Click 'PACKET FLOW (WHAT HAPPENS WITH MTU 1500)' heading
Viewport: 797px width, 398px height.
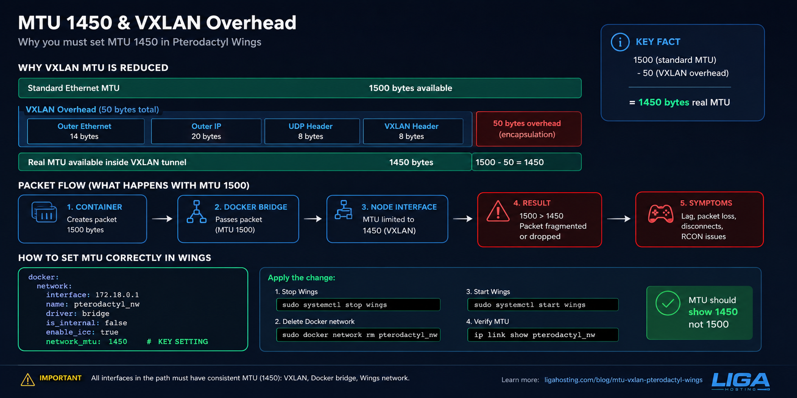133,185
